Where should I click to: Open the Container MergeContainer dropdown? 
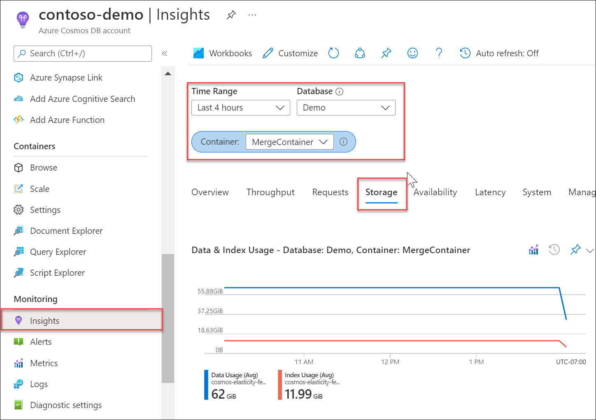(x=289, y=142)
